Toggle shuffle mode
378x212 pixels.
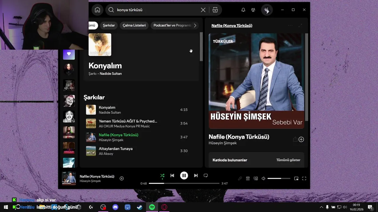pos(162,175)
